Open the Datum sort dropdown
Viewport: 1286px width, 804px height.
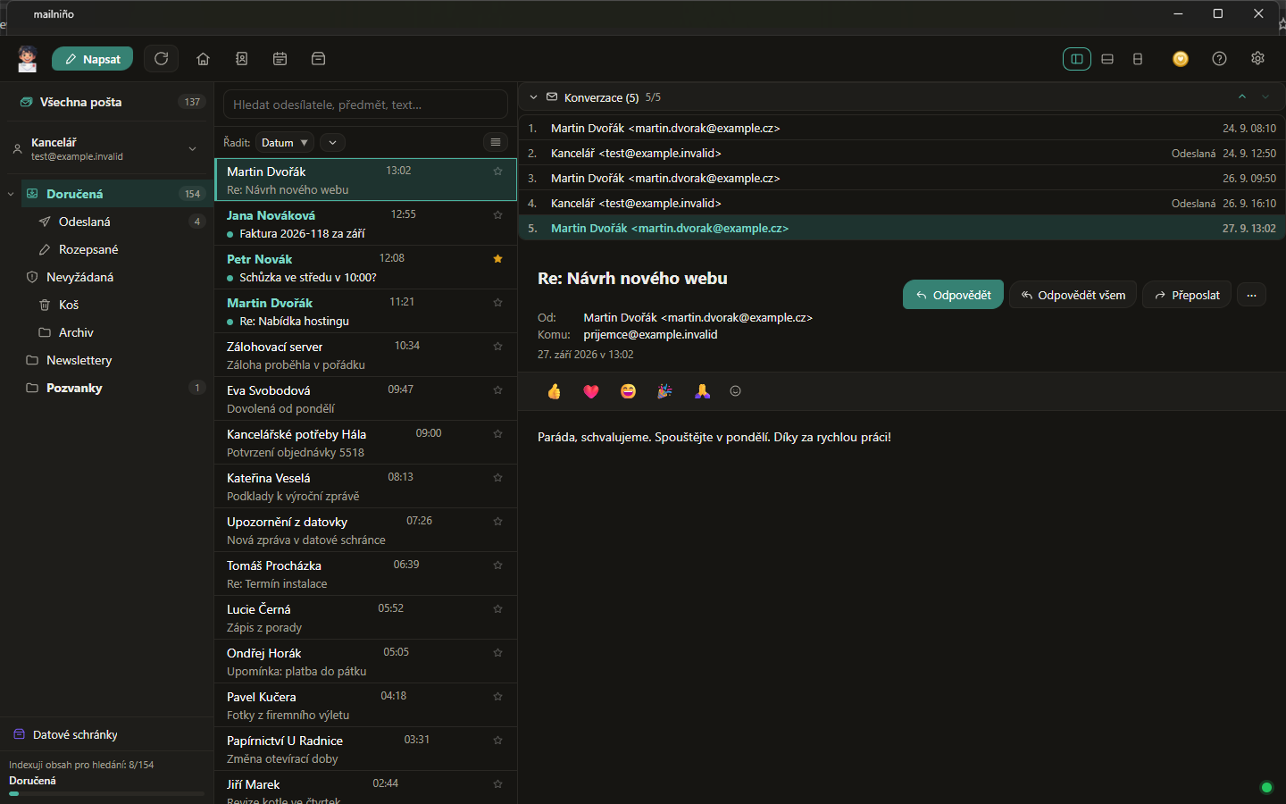[285, 142]
